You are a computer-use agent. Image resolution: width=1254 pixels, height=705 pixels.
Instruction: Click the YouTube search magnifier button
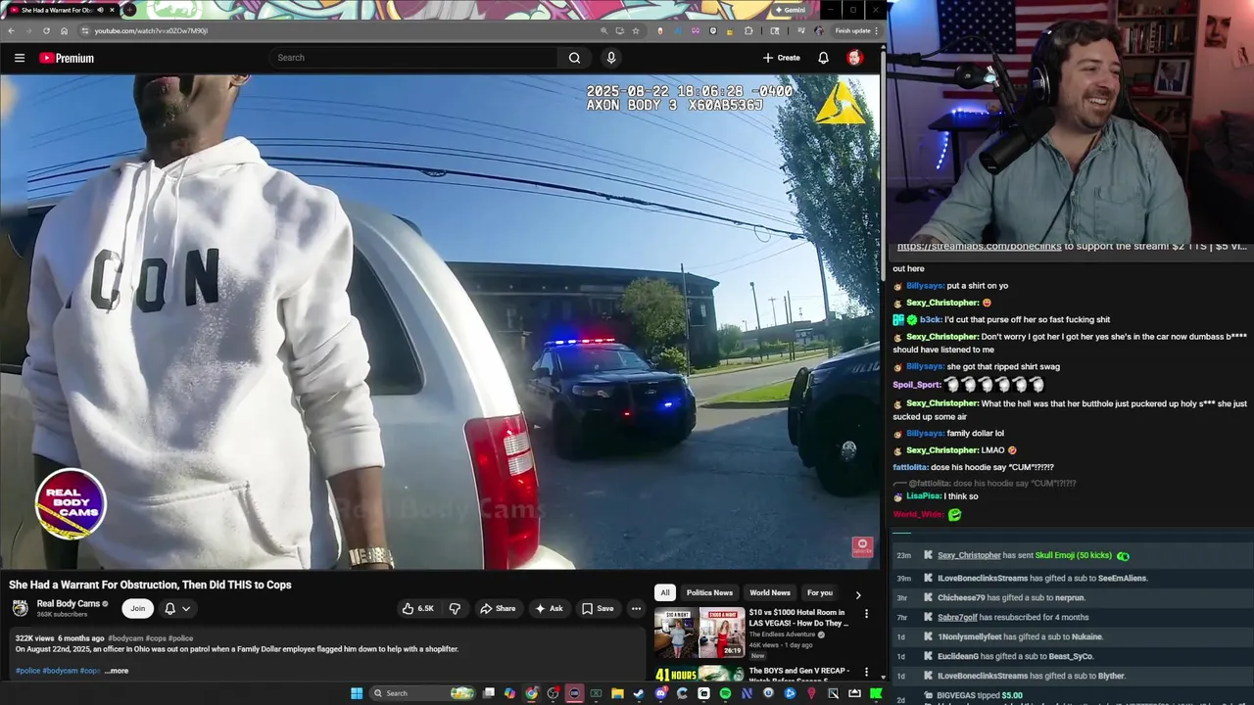574,58
